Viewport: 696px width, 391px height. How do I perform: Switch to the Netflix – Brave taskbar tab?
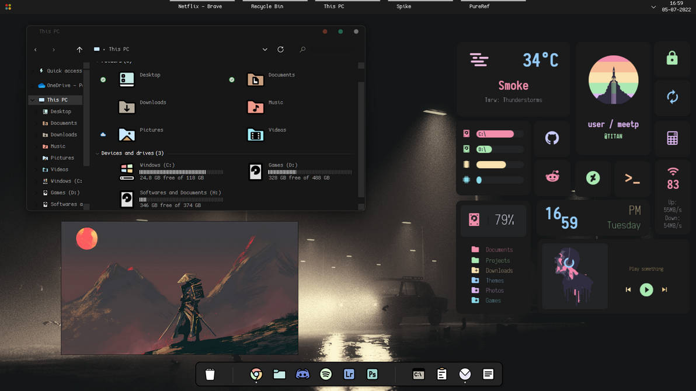[x=201, y=6]
